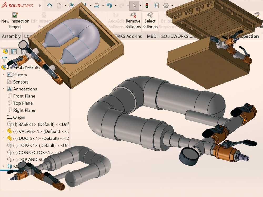Click the SOLIDWORKS logo
This screenshot has height=197, width=263.
coord(17,5)
